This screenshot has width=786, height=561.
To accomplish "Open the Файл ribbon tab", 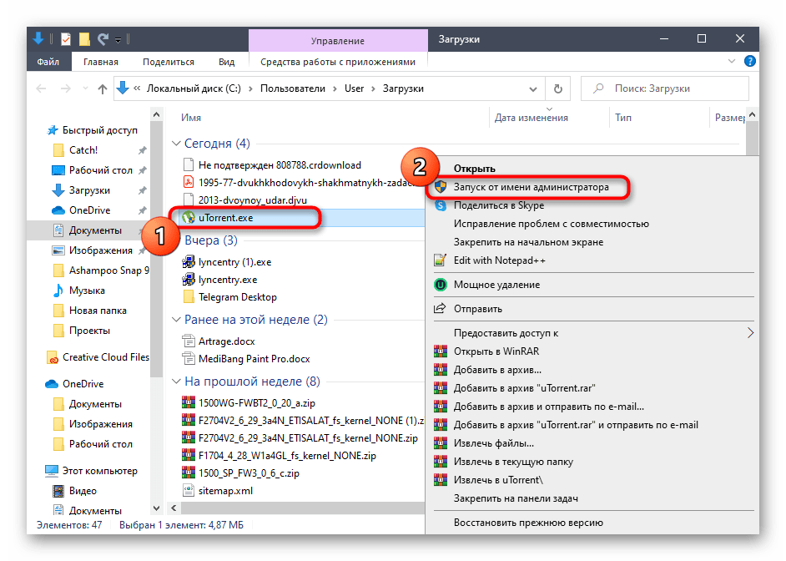I will [48, 62].
